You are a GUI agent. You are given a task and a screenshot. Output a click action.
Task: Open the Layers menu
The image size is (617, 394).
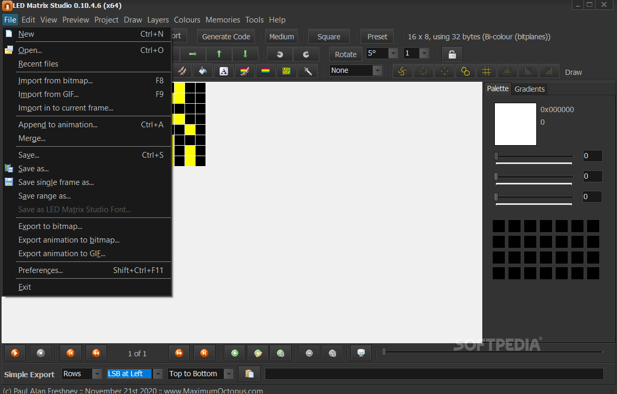[158, 20]
